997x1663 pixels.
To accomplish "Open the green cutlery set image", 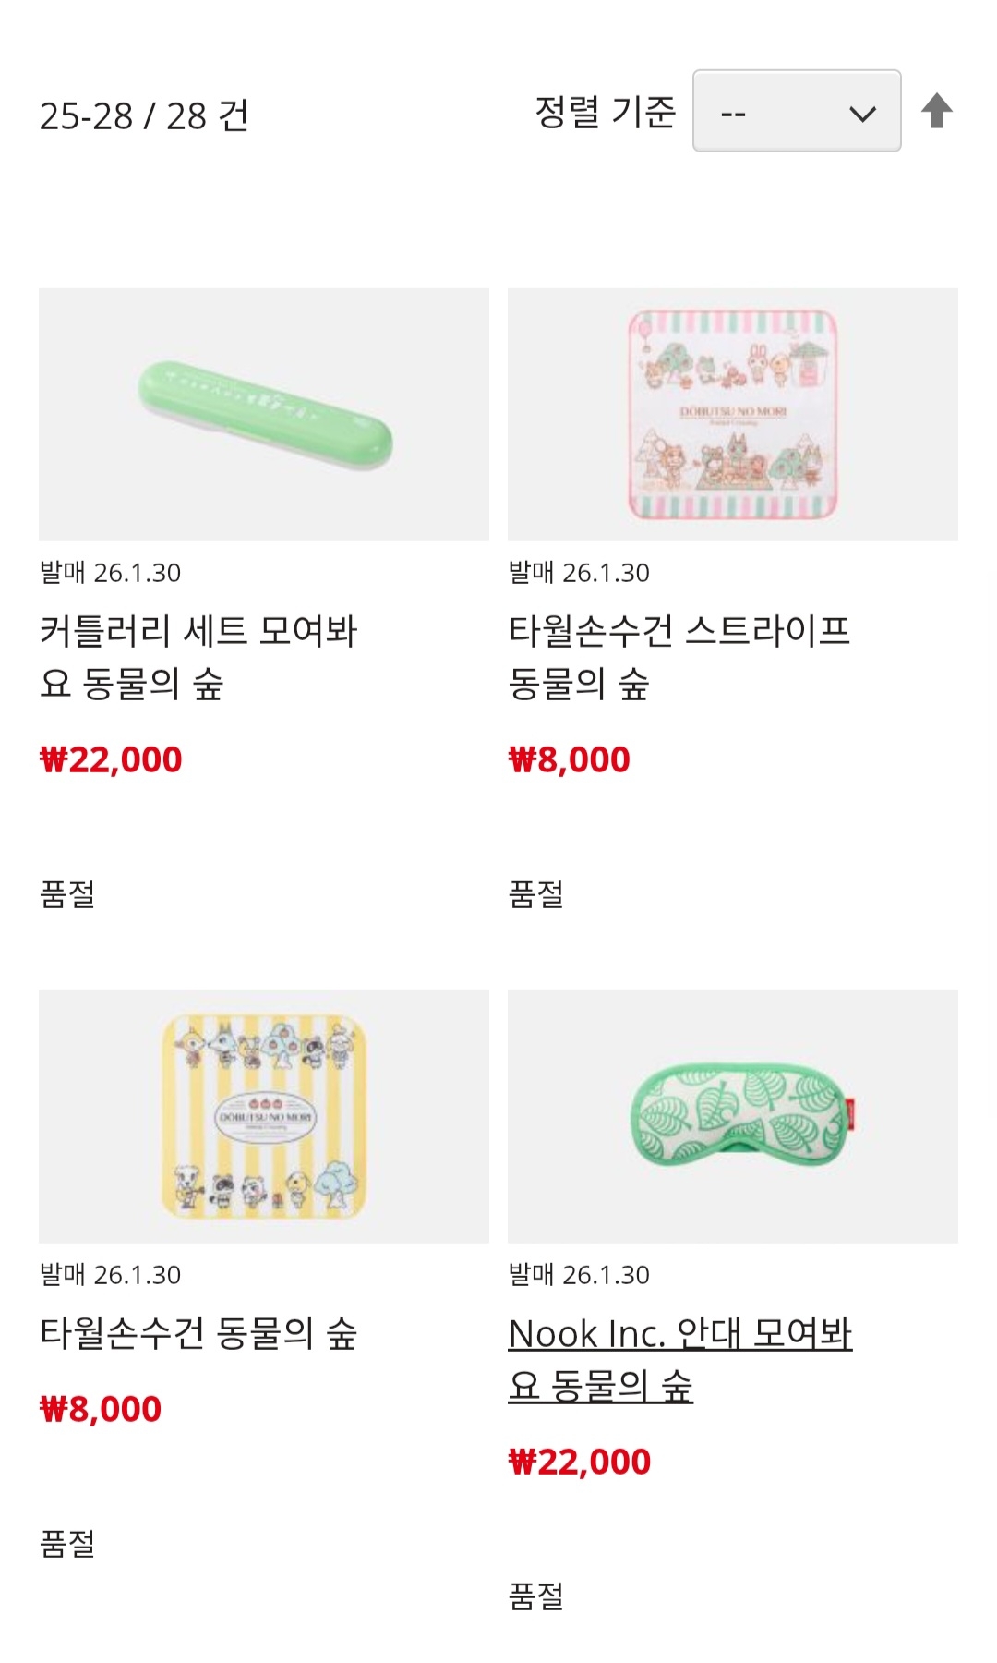I will pyautogui.click(x=264, y=415).
